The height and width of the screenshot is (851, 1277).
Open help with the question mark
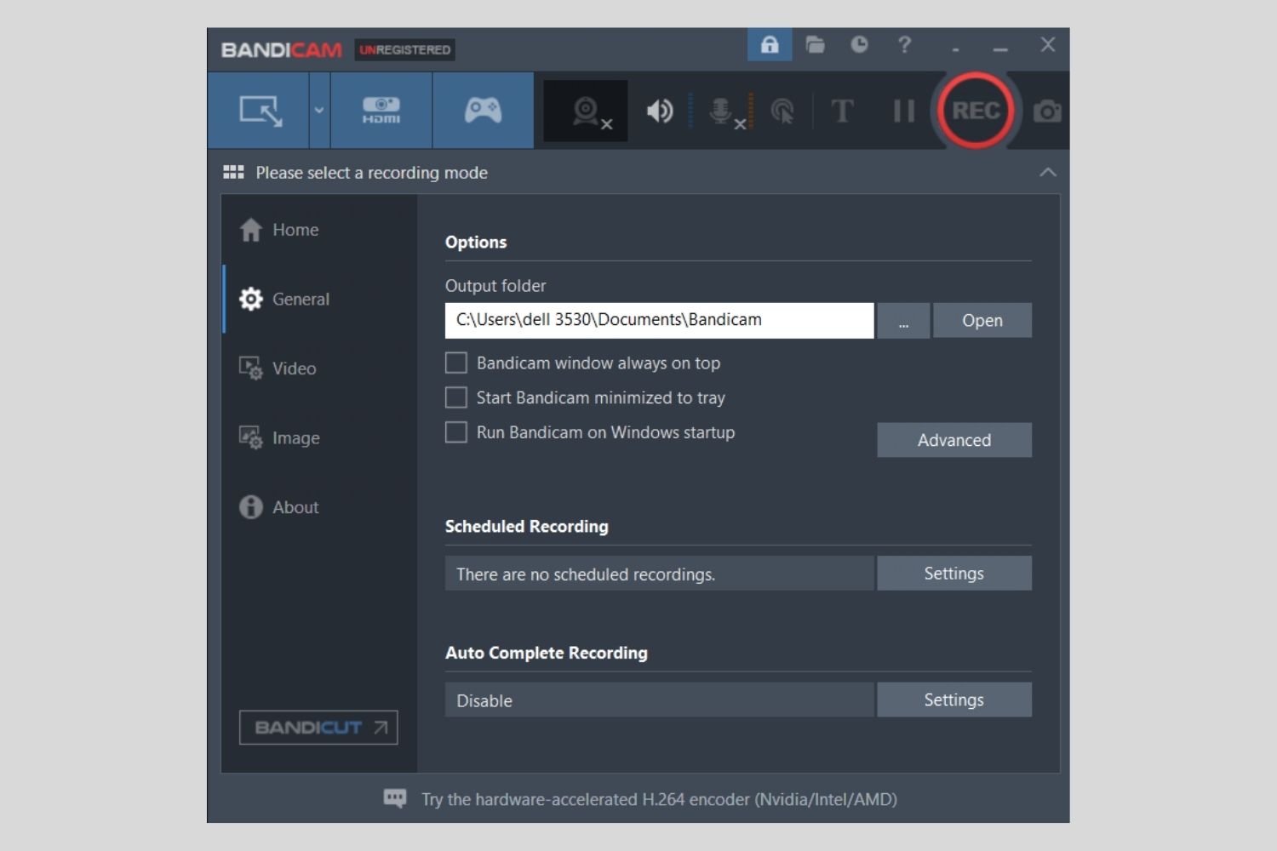click(904, 44)
